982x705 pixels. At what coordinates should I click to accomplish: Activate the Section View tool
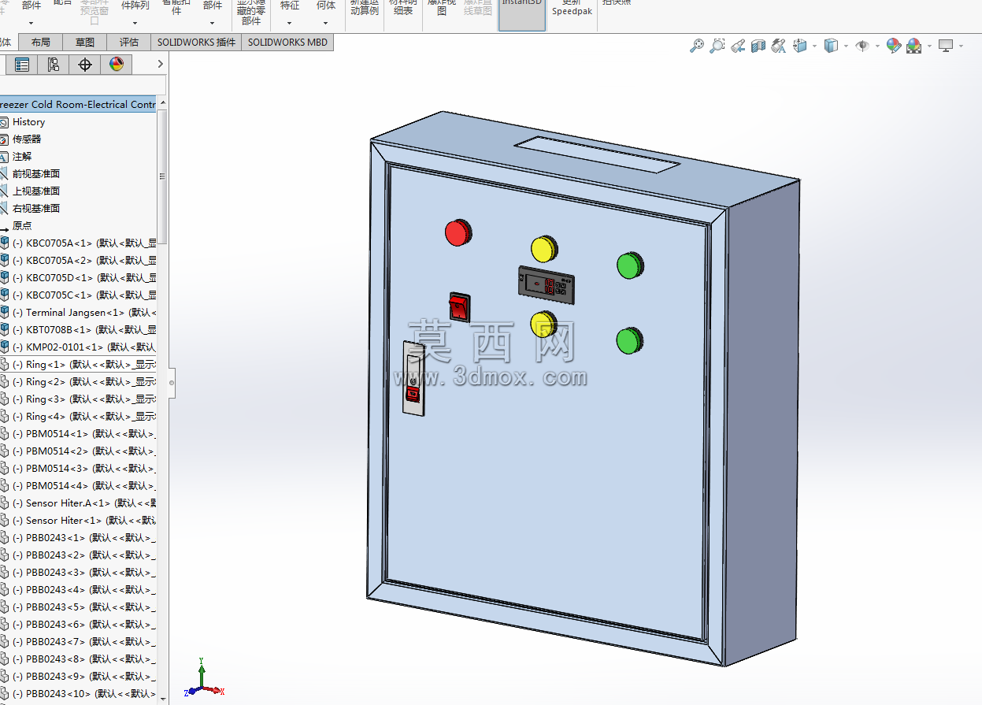(758, 46)
